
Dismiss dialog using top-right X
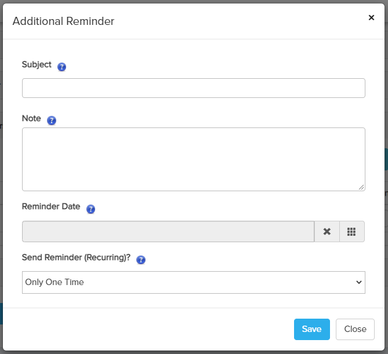[372, 18]
